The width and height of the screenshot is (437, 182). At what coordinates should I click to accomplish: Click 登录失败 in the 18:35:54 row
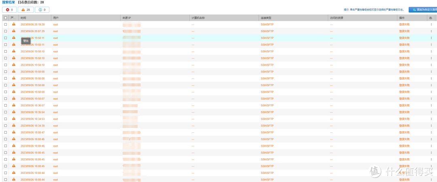coord(404,112)
